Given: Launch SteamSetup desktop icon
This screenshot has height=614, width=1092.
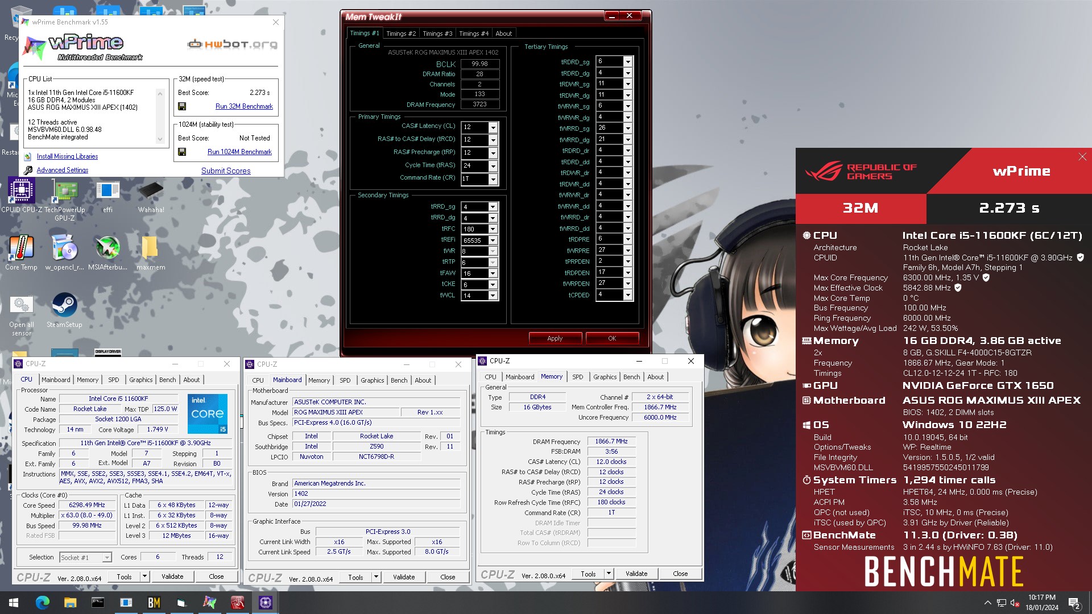Looking at the screenshot, I should tap(64, 310).
